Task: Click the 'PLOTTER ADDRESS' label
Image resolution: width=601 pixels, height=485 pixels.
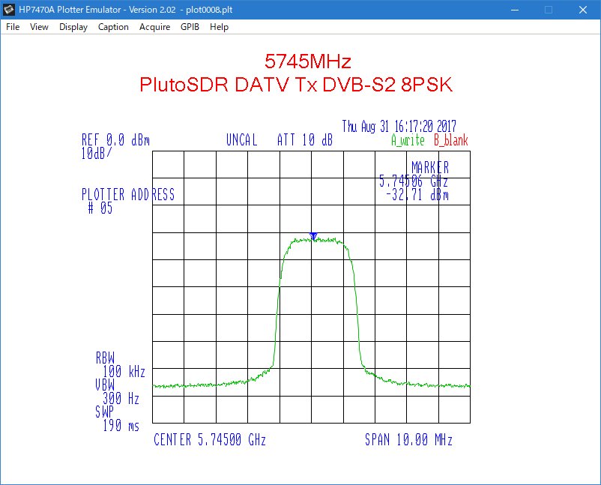Action: point(128,194)
